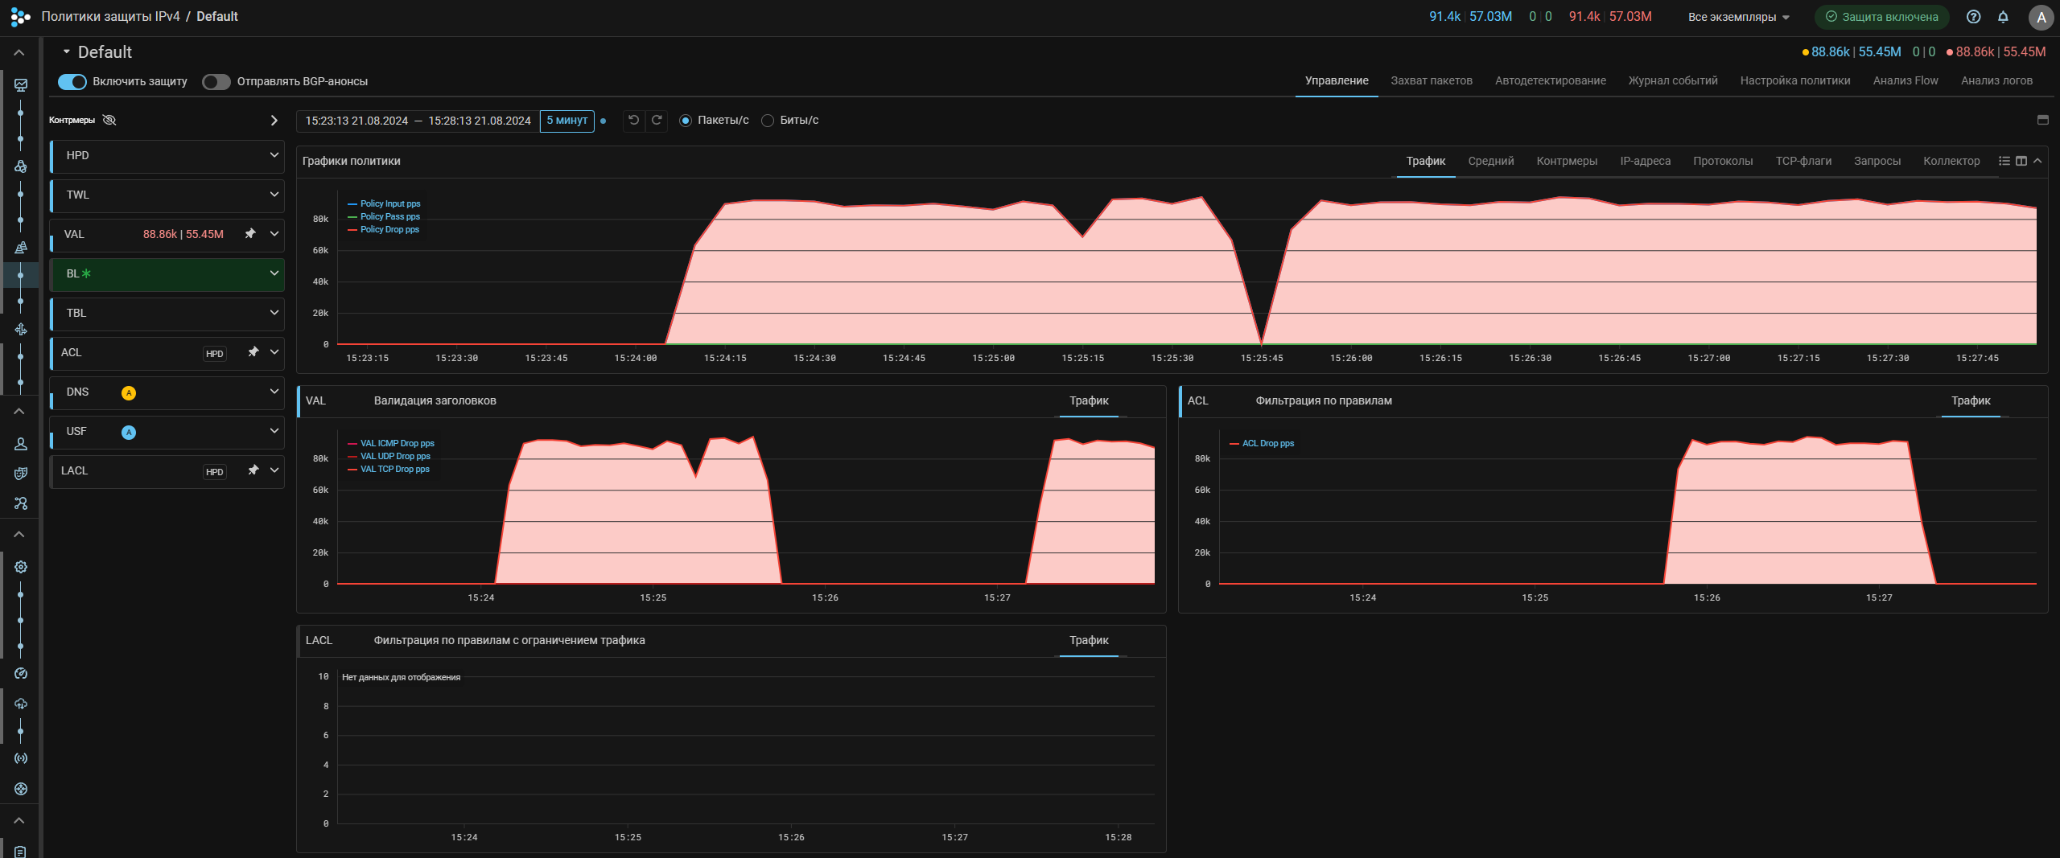Click the pin icon on LACL row
Screen dimensions: 2060x858
(253, 470)
